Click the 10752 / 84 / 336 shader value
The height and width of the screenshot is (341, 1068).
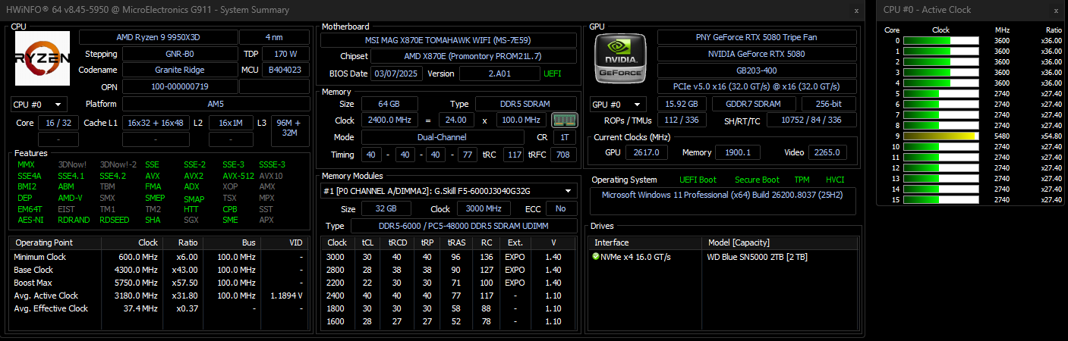click(x=812, y=120)
